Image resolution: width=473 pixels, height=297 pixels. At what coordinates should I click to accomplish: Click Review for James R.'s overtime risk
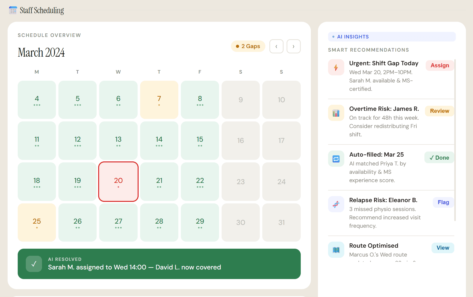[439, 111]
